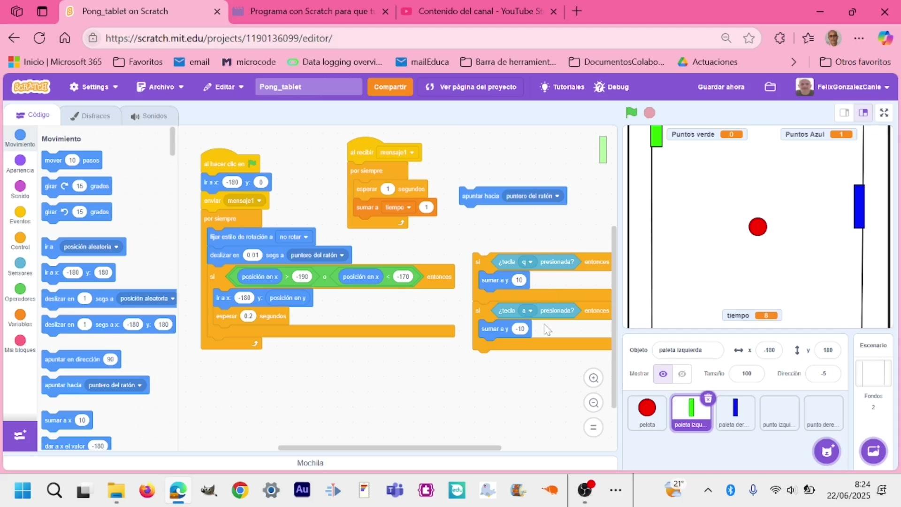
Task: Zoom out of the code workspace
Action: (x=593, y=403)
